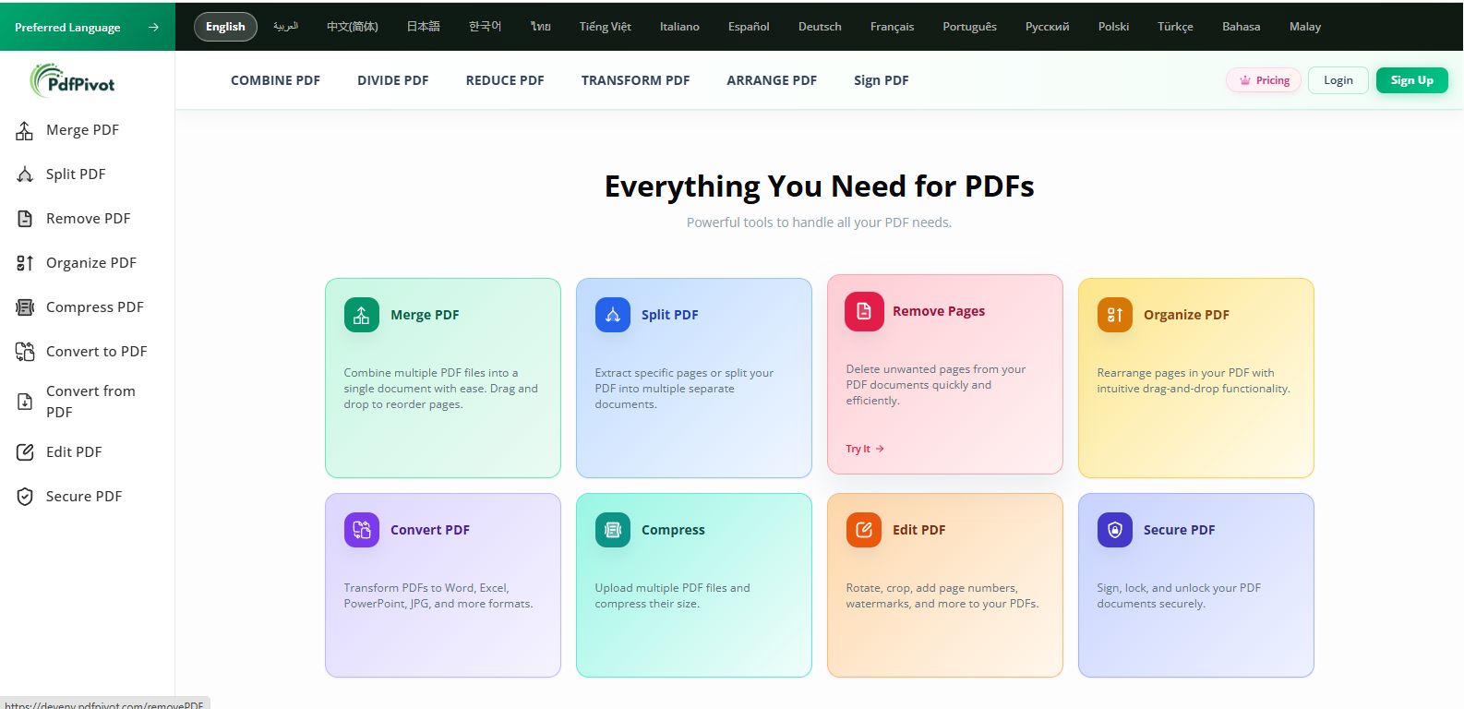1464x709 pixels.
Task: Click the green Merge PDF card icon
Action: (362, 315)
